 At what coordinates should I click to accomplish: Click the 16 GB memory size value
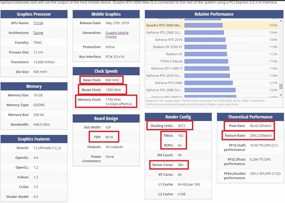(38, 95)
